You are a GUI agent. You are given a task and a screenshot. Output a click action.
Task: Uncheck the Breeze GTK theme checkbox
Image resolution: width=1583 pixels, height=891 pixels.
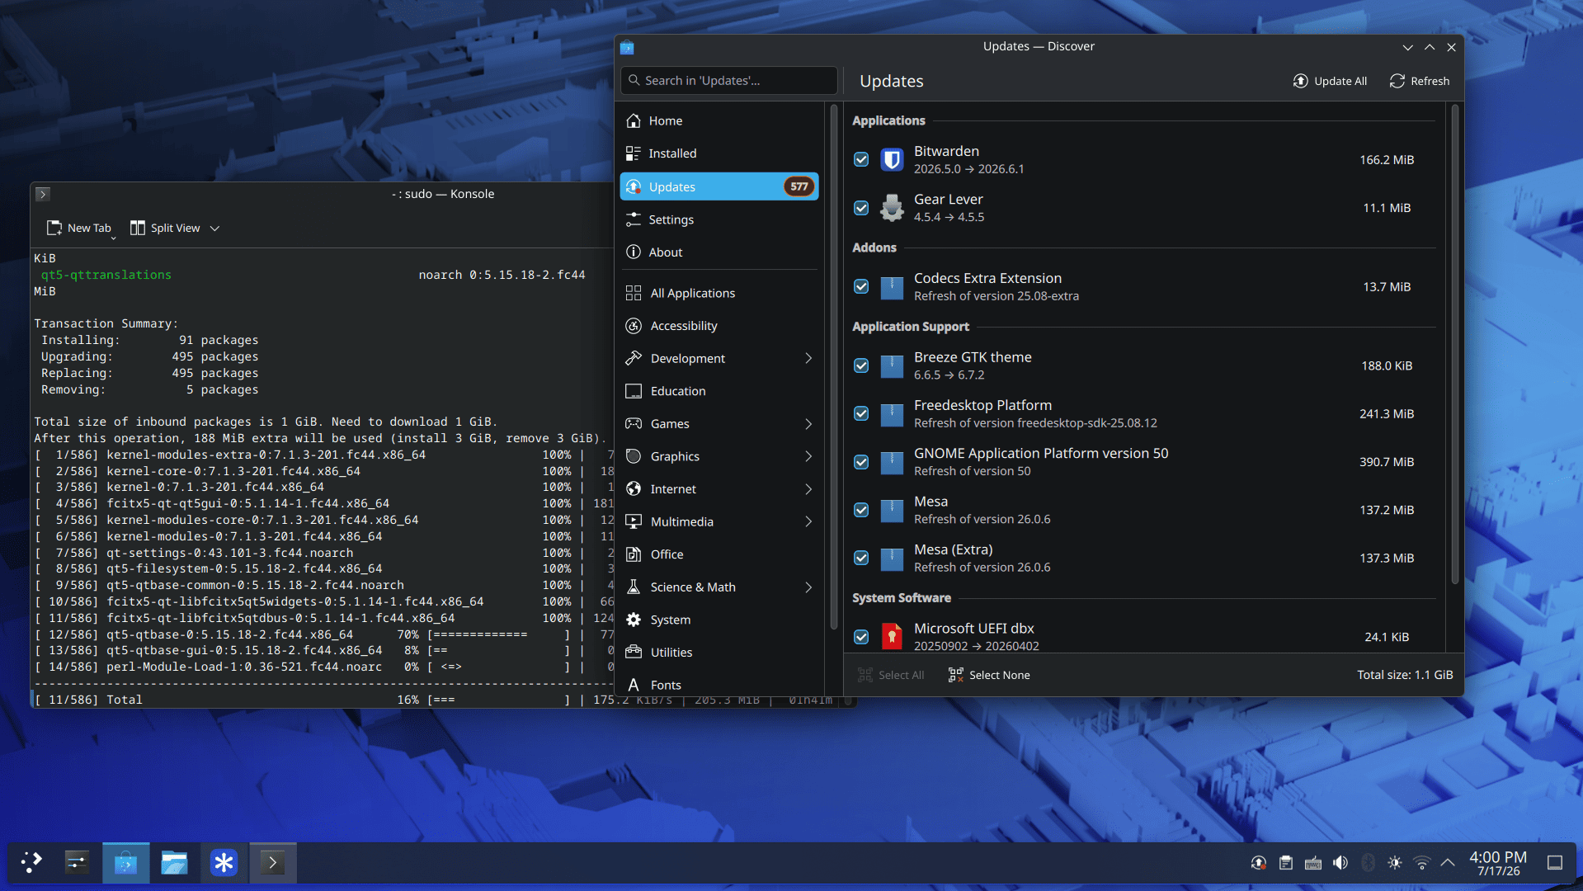pos(861,365)
